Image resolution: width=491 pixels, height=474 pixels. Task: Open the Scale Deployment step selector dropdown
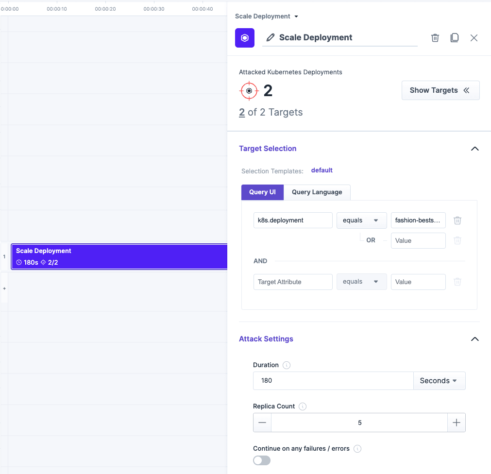(267, 16)
